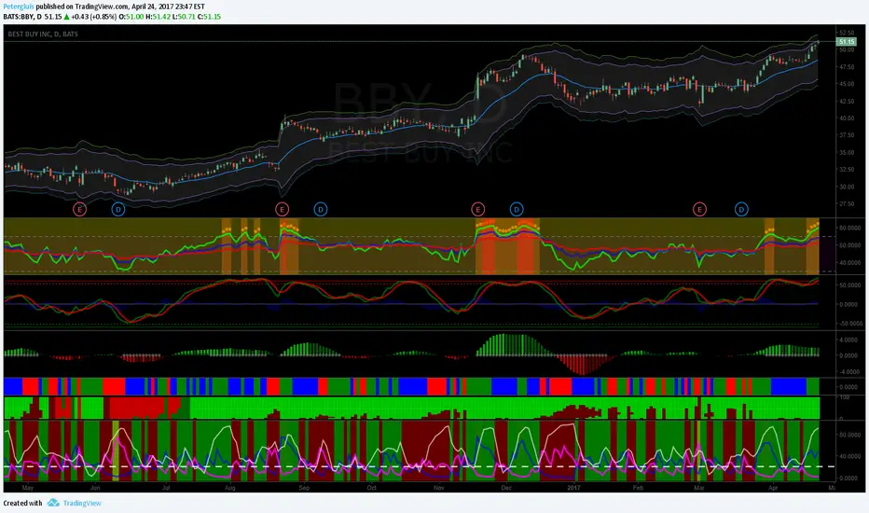Click the 37.50 price axis label
This screenshot has width=869, height=513.
[847, 135]
